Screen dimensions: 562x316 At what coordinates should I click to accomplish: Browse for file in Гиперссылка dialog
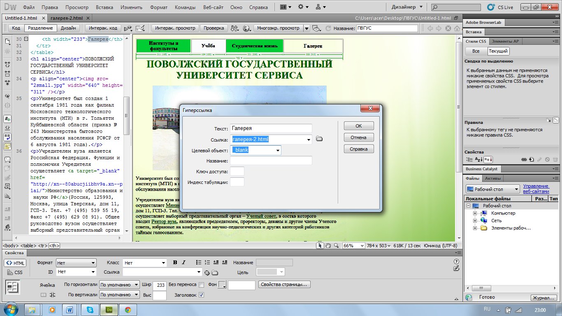coord(319,139)
